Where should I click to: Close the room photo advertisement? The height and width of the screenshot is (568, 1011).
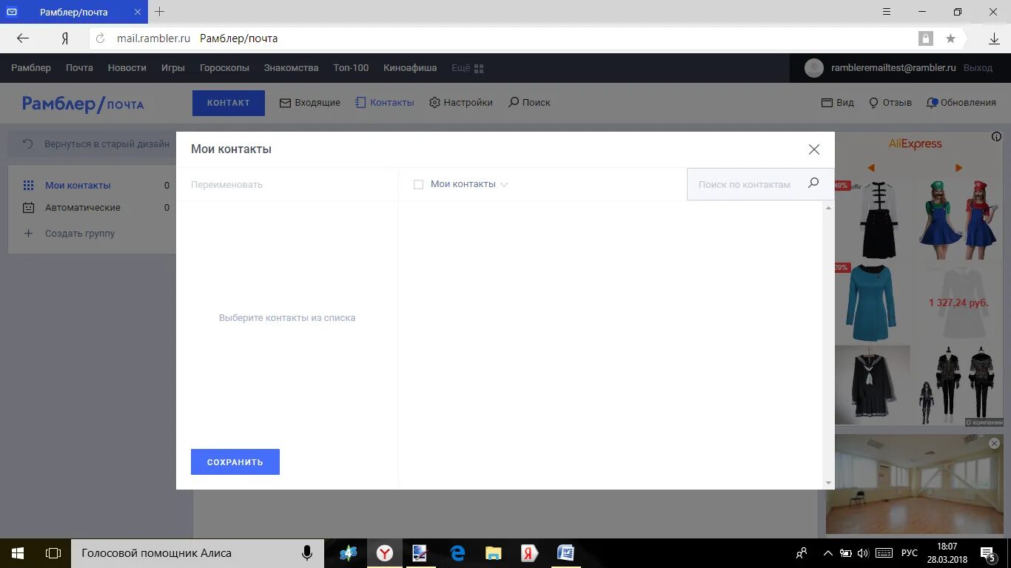[995, 443]
